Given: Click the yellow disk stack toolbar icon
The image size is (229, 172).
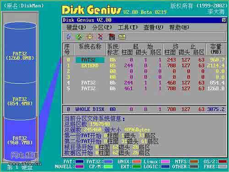Looking at the screenshot, I should point(122,37).
